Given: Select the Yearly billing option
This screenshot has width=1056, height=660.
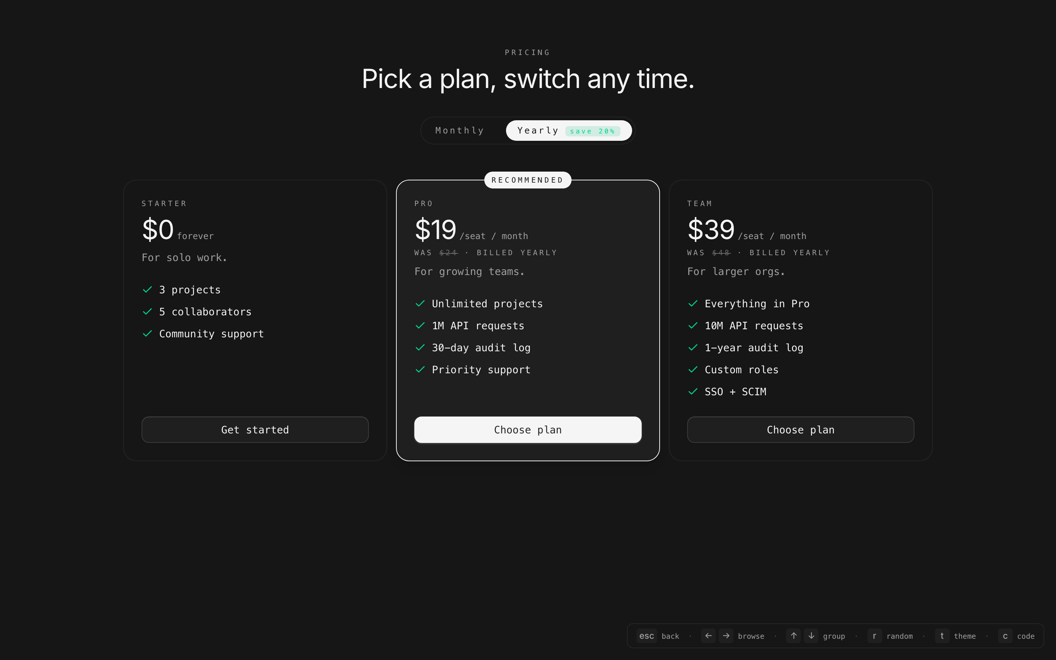Looking at the screenshot, I should pos(538,131).
